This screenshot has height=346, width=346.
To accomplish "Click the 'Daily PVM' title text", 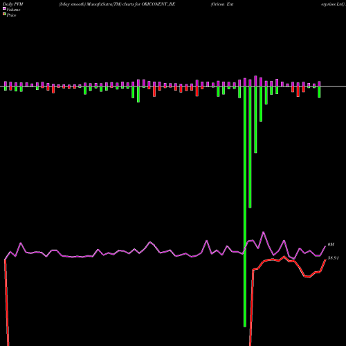I will pos(13,4).
